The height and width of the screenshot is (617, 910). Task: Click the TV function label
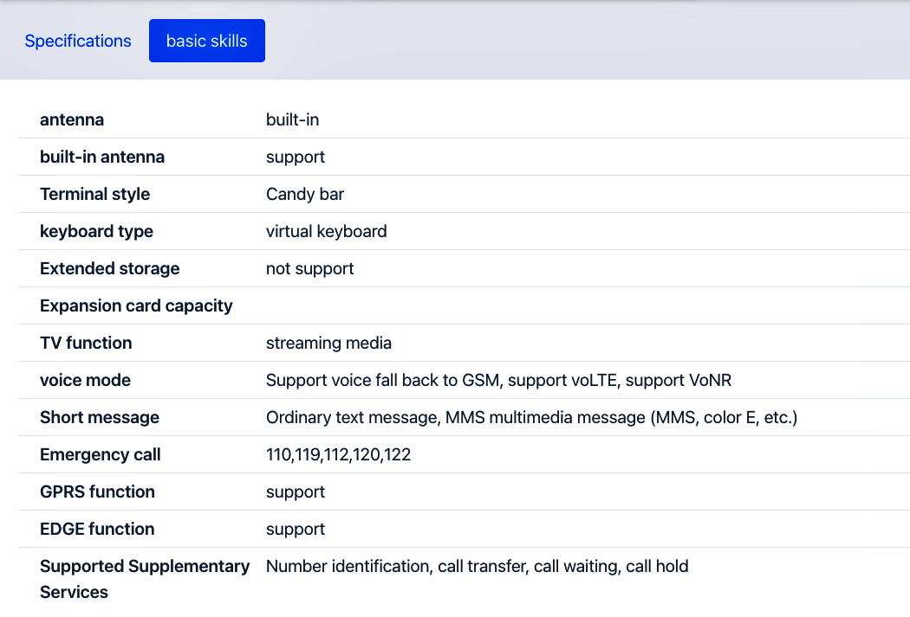coord(86,343)
